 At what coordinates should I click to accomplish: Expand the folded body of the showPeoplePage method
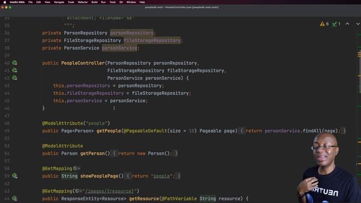click(153, 176)
